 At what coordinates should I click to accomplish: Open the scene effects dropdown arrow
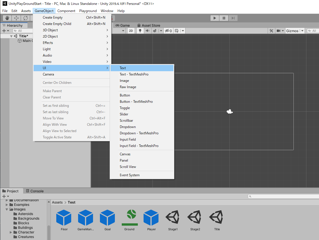161,31
